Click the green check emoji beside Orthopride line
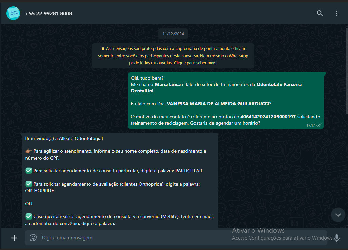348x250 pixels. [28, 184]
